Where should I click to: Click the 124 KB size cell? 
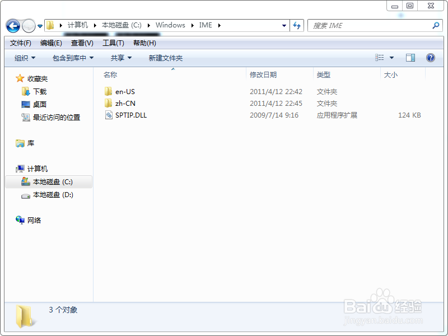tap(409, 115)
